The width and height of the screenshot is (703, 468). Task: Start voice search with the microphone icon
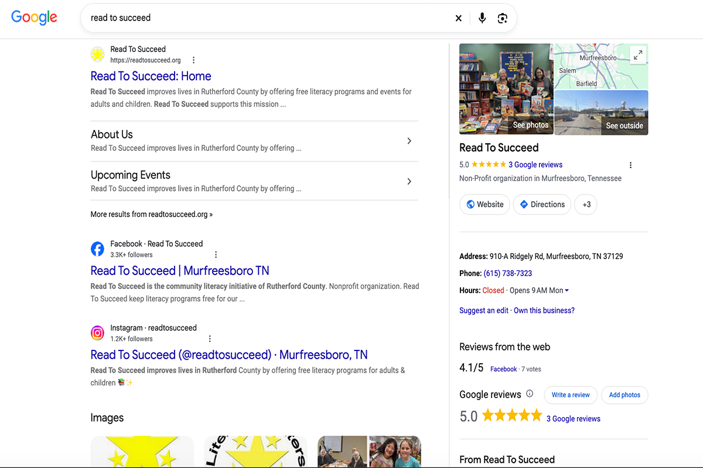(482, 18)
